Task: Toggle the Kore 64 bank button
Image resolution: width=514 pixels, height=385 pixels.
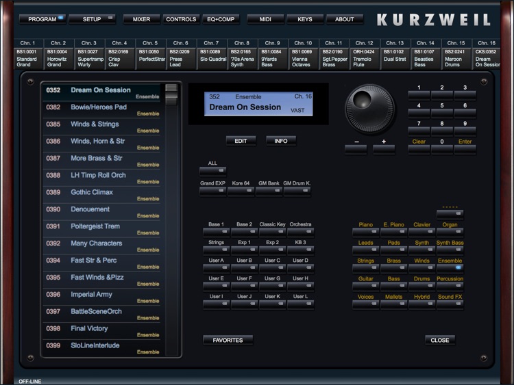Action: 241,191
